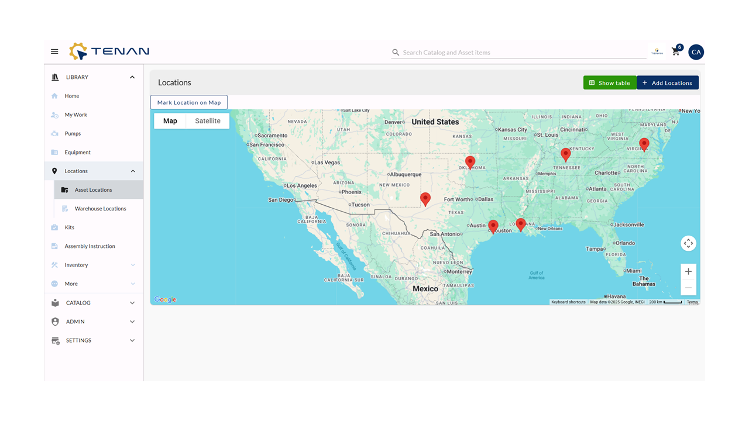Open the shopping cart icon
This screenshot has width=749, height=421.
[x=676, y=52]
